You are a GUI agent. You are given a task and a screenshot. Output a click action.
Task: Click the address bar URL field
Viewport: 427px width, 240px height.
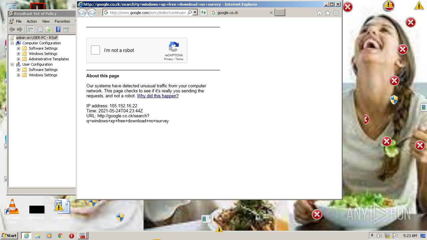pos(148,12)
